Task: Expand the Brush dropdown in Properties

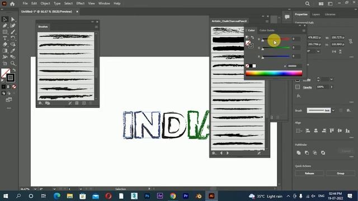Action: pyautogui.click(x=333, y=111)
